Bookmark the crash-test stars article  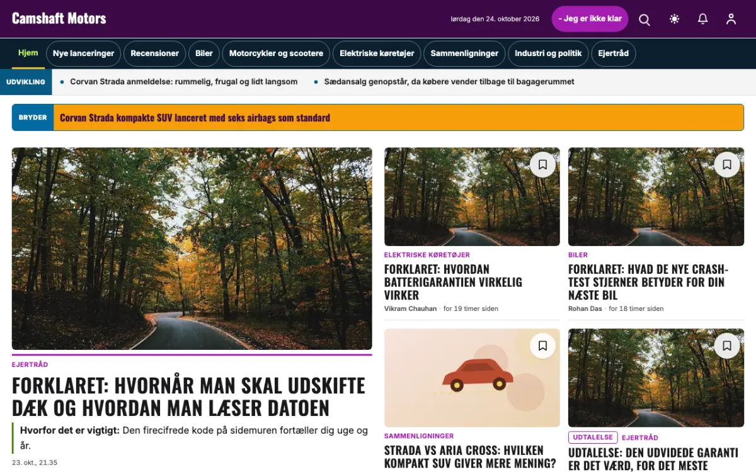726,165
